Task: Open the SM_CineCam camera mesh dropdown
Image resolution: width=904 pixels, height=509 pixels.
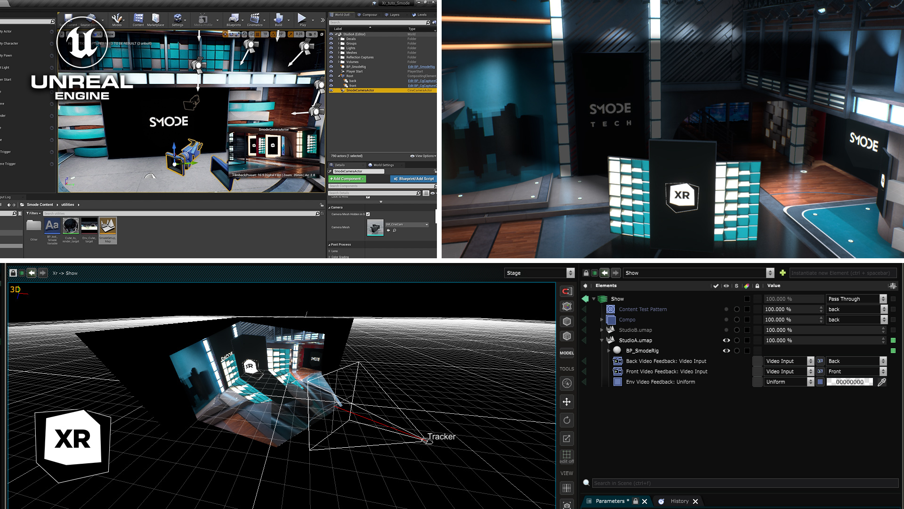Action: pyautogui.click(x=407, y=224)
